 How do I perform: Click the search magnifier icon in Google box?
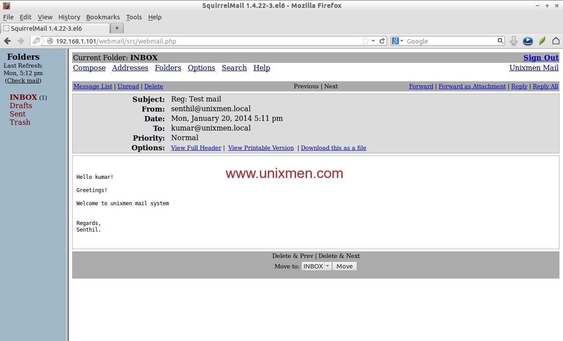coord(500,41)
